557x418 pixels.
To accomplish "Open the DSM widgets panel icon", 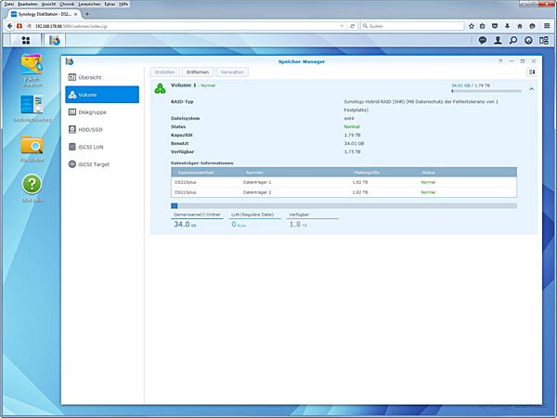I will [x=543, y=40].
